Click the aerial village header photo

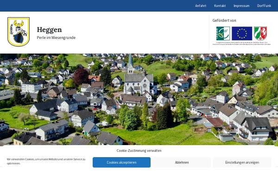(139, 99)
